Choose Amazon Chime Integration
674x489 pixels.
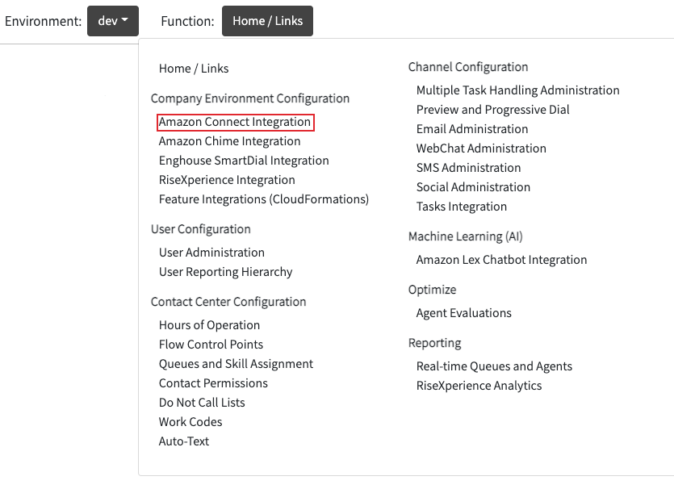click(x=229, y=141)
